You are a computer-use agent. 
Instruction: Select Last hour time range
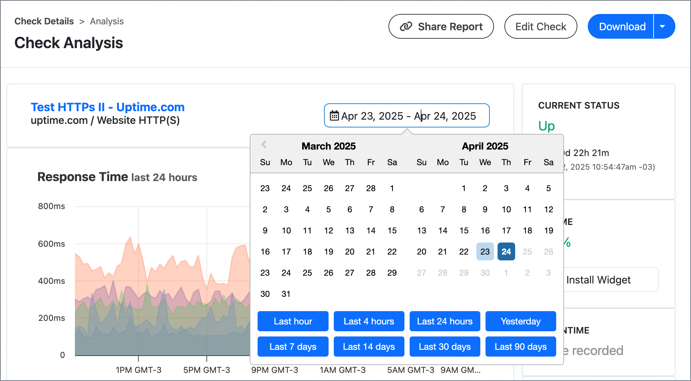click(x=293, y=321)
